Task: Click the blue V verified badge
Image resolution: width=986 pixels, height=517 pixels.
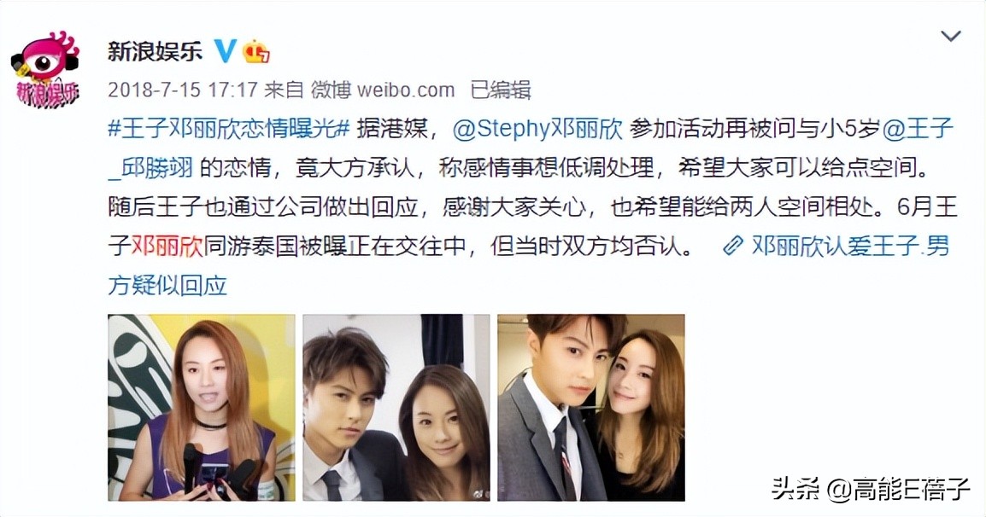Action: click(x=225, y=51)
